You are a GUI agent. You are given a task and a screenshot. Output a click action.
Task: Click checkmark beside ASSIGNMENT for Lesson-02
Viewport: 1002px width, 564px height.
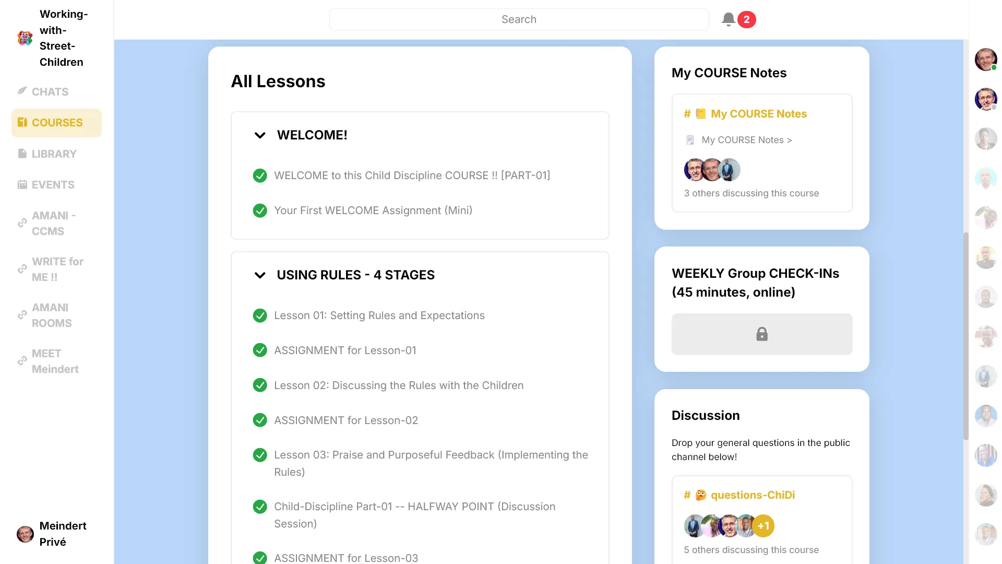coord(260,420)
